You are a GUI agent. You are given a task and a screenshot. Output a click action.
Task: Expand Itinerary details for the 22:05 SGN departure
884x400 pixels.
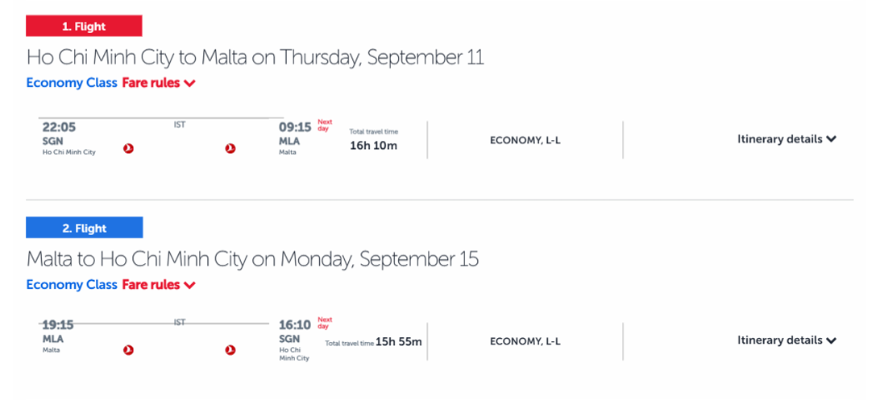pos(786,139)
